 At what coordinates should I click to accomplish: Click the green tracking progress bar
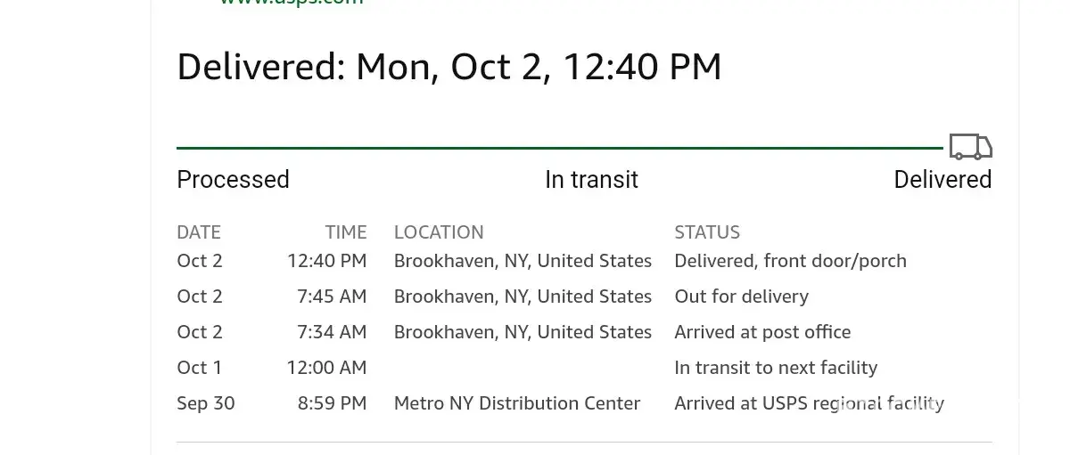pyautogui.click(x=559, y=148)
